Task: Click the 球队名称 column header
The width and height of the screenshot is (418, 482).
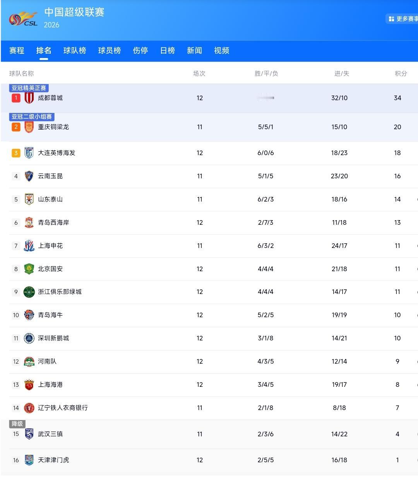Action: tap(22, 73)
